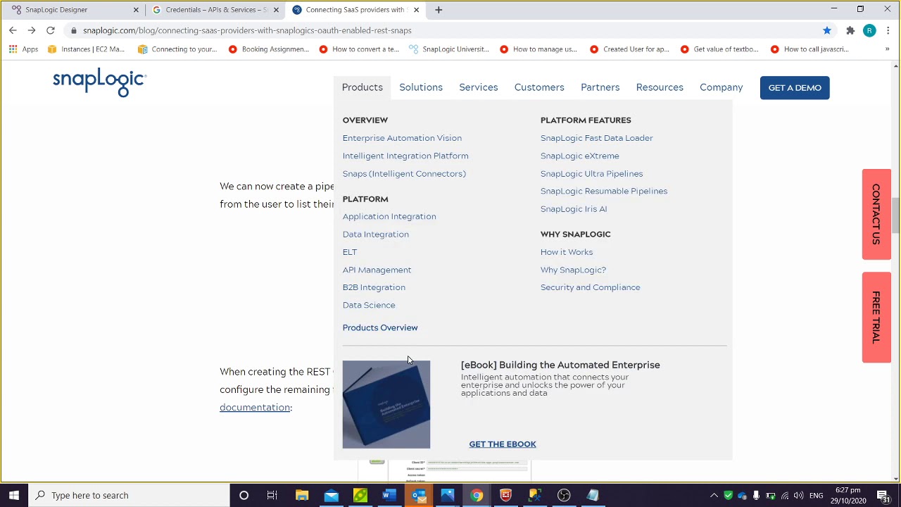The image size is (901, 507).
Task: Click the CONTACT US side button
Action: tap(876, 214)
